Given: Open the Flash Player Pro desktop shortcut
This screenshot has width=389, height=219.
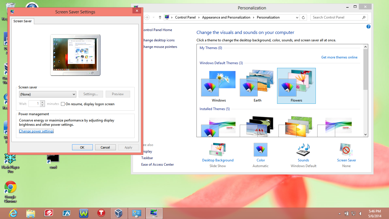Looking at the screenshot, I should coord(10,163).
